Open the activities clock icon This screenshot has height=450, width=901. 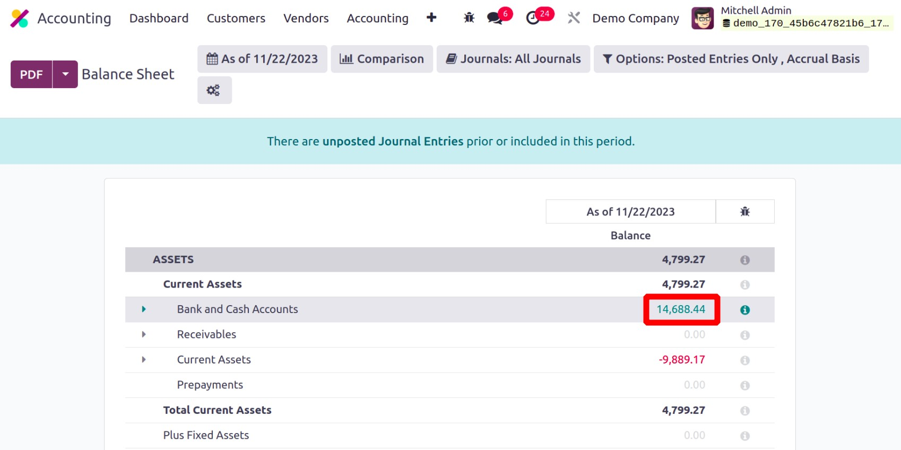[x=532, y=18]
